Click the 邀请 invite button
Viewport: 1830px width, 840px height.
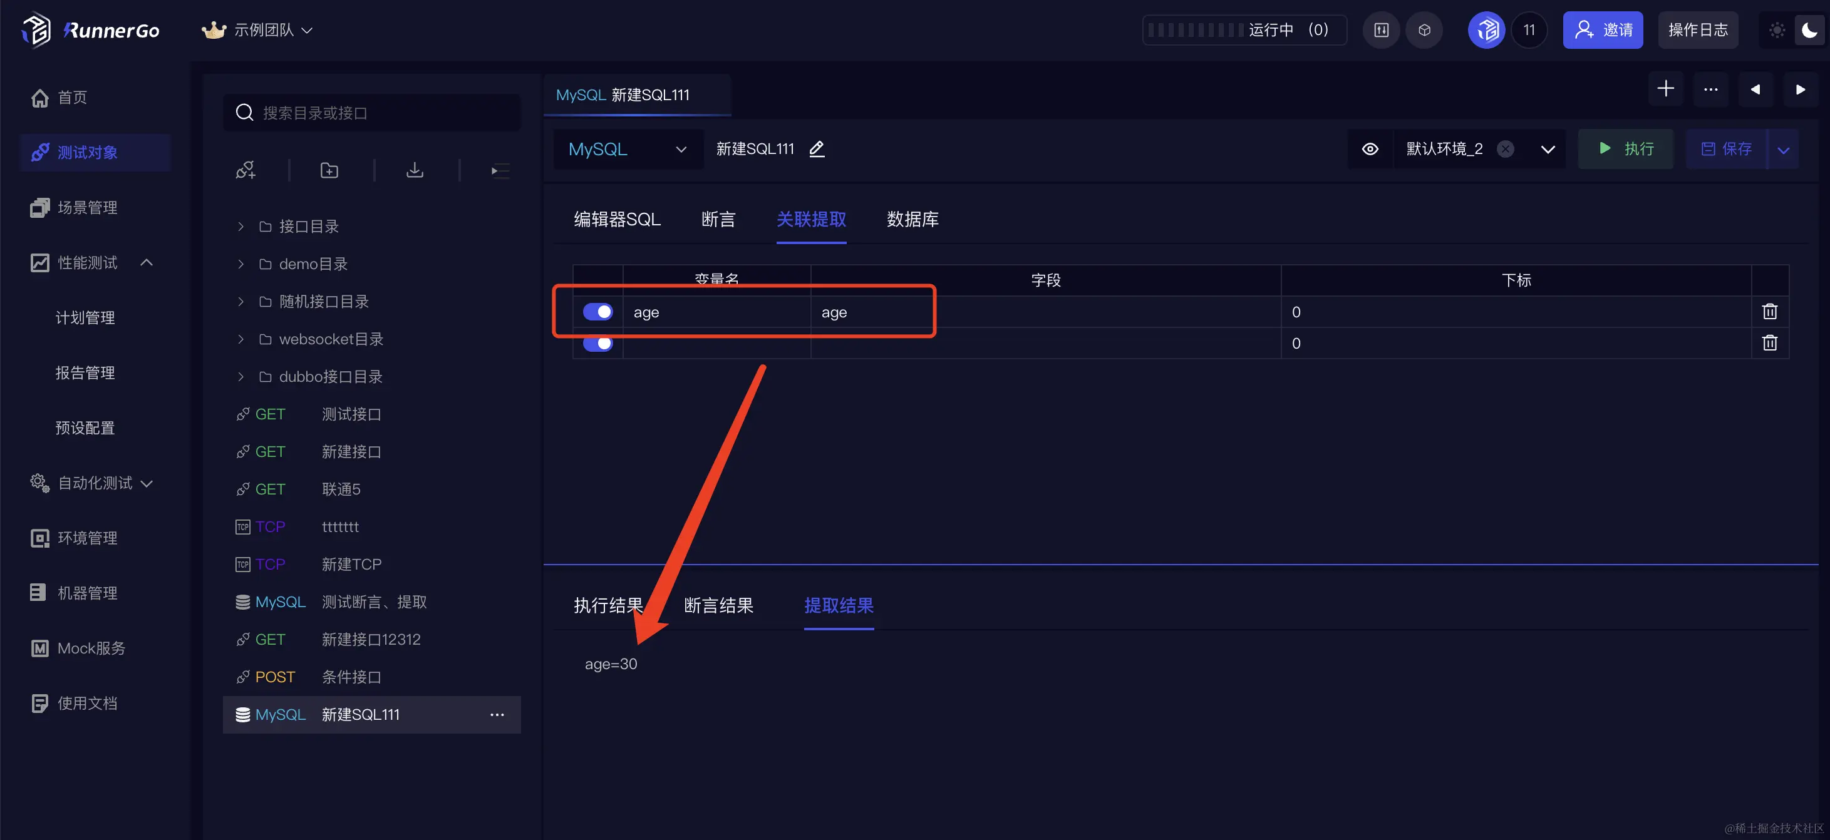[1602, 31]
